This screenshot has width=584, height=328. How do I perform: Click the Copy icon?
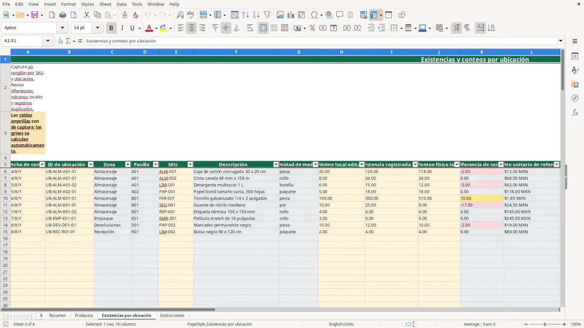point(97,15)
